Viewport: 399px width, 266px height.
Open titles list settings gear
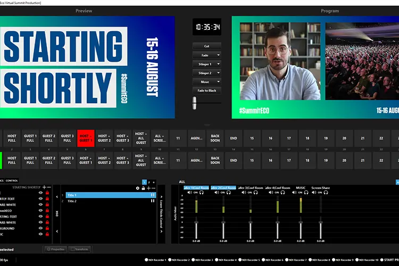[x=138, y=188]
